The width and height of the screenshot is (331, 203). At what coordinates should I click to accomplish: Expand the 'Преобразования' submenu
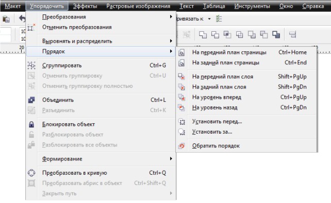(101, 17)
